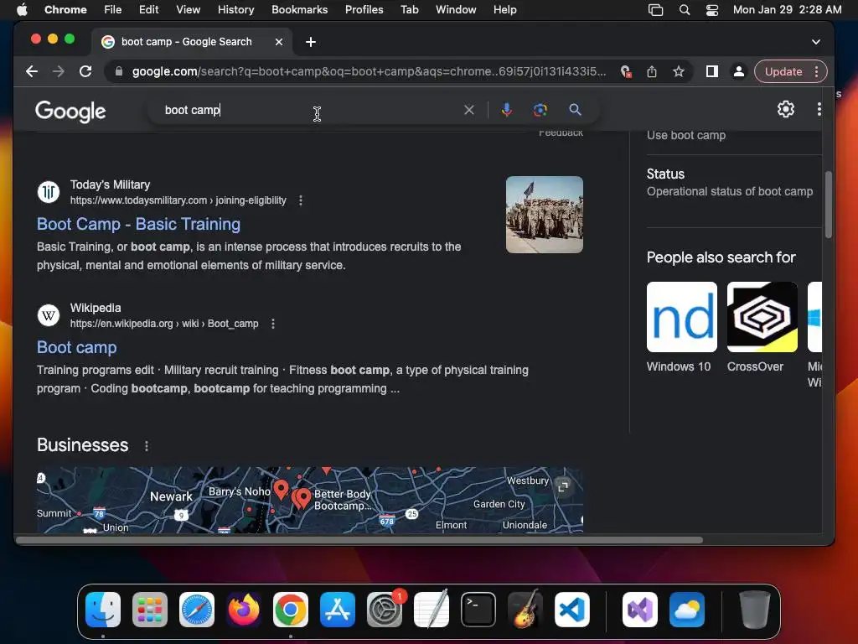
Task: Open the Bookmarks menu
Action: (299, 9)
